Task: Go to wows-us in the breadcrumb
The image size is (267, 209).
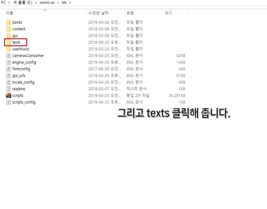Action: point(47,3)
